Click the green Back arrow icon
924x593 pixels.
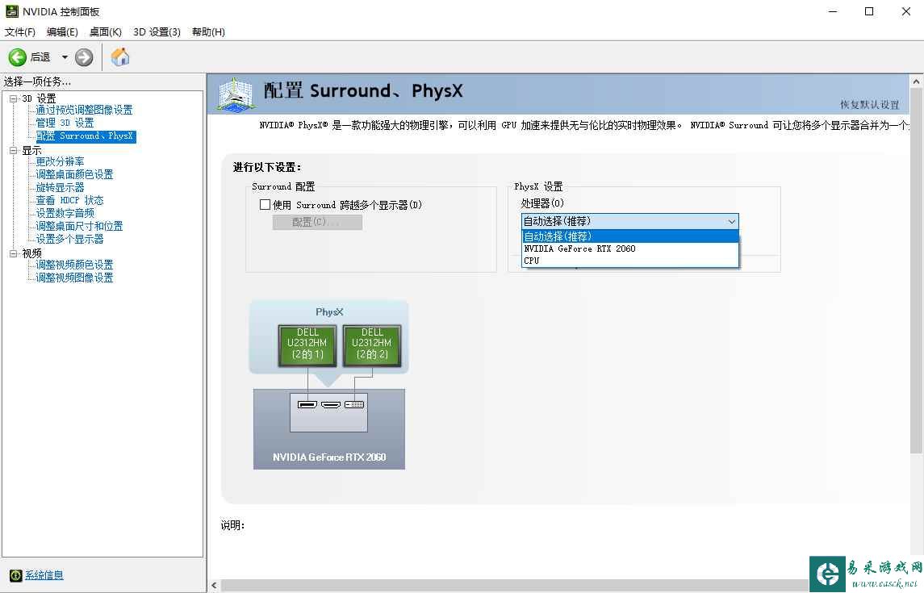point(17,57)
